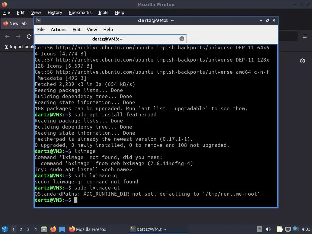
Task: Maximize the terminal window
Action: [268, 20]
